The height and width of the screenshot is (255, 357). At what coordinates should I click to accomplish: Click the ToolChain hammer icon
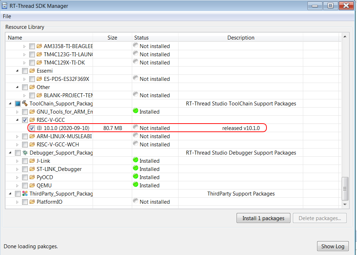(x=25, y=104)
